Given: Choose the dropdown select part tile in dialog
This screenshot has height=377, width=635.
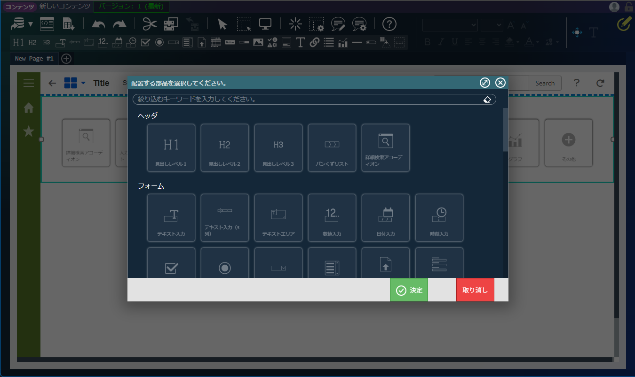Looking at the screenshot, I should click(278, 263).
